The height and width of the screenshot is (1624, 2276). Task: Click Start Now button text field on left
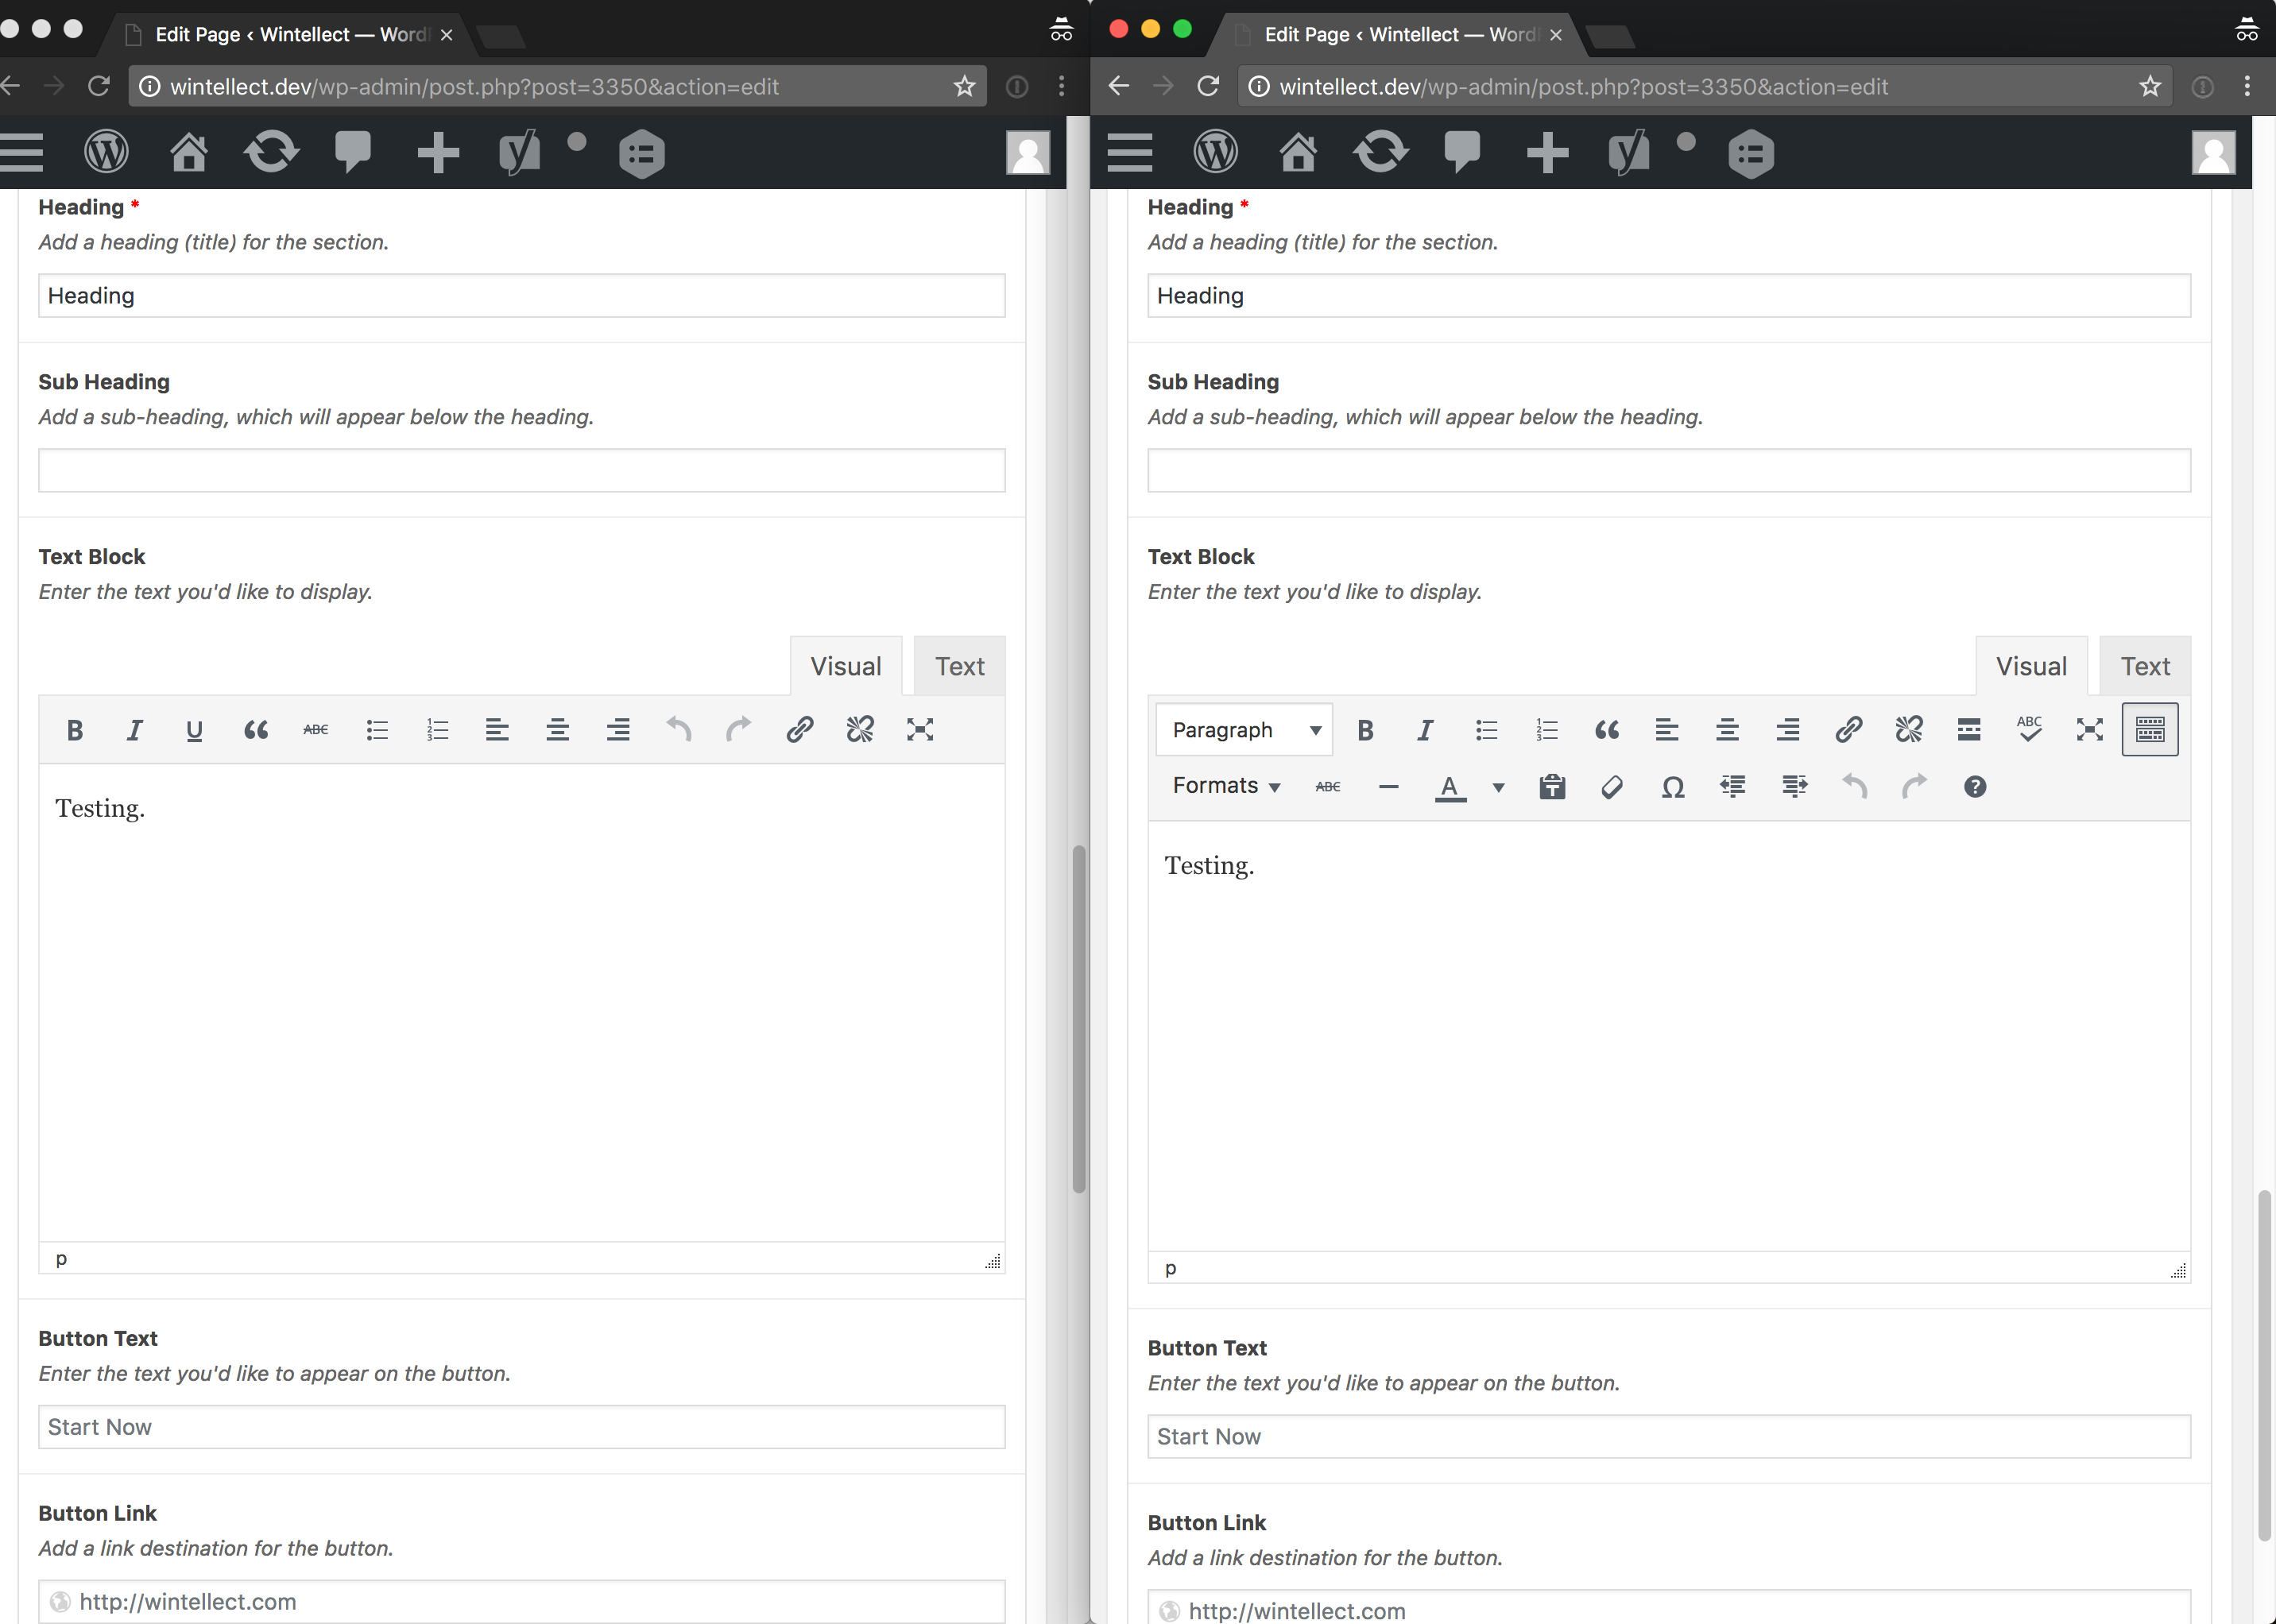[x=521, y=1425]
